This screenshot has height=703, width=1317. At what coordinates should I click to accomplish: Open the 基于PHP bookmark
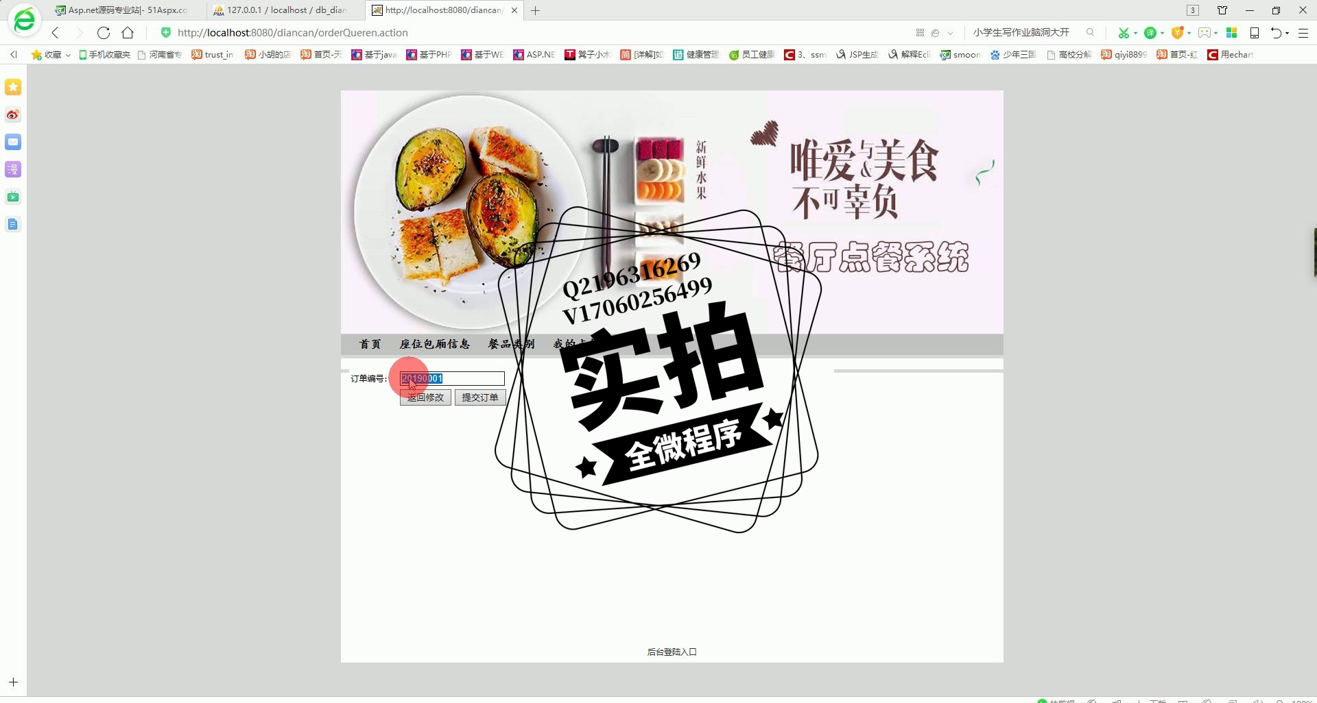(429, 54)
